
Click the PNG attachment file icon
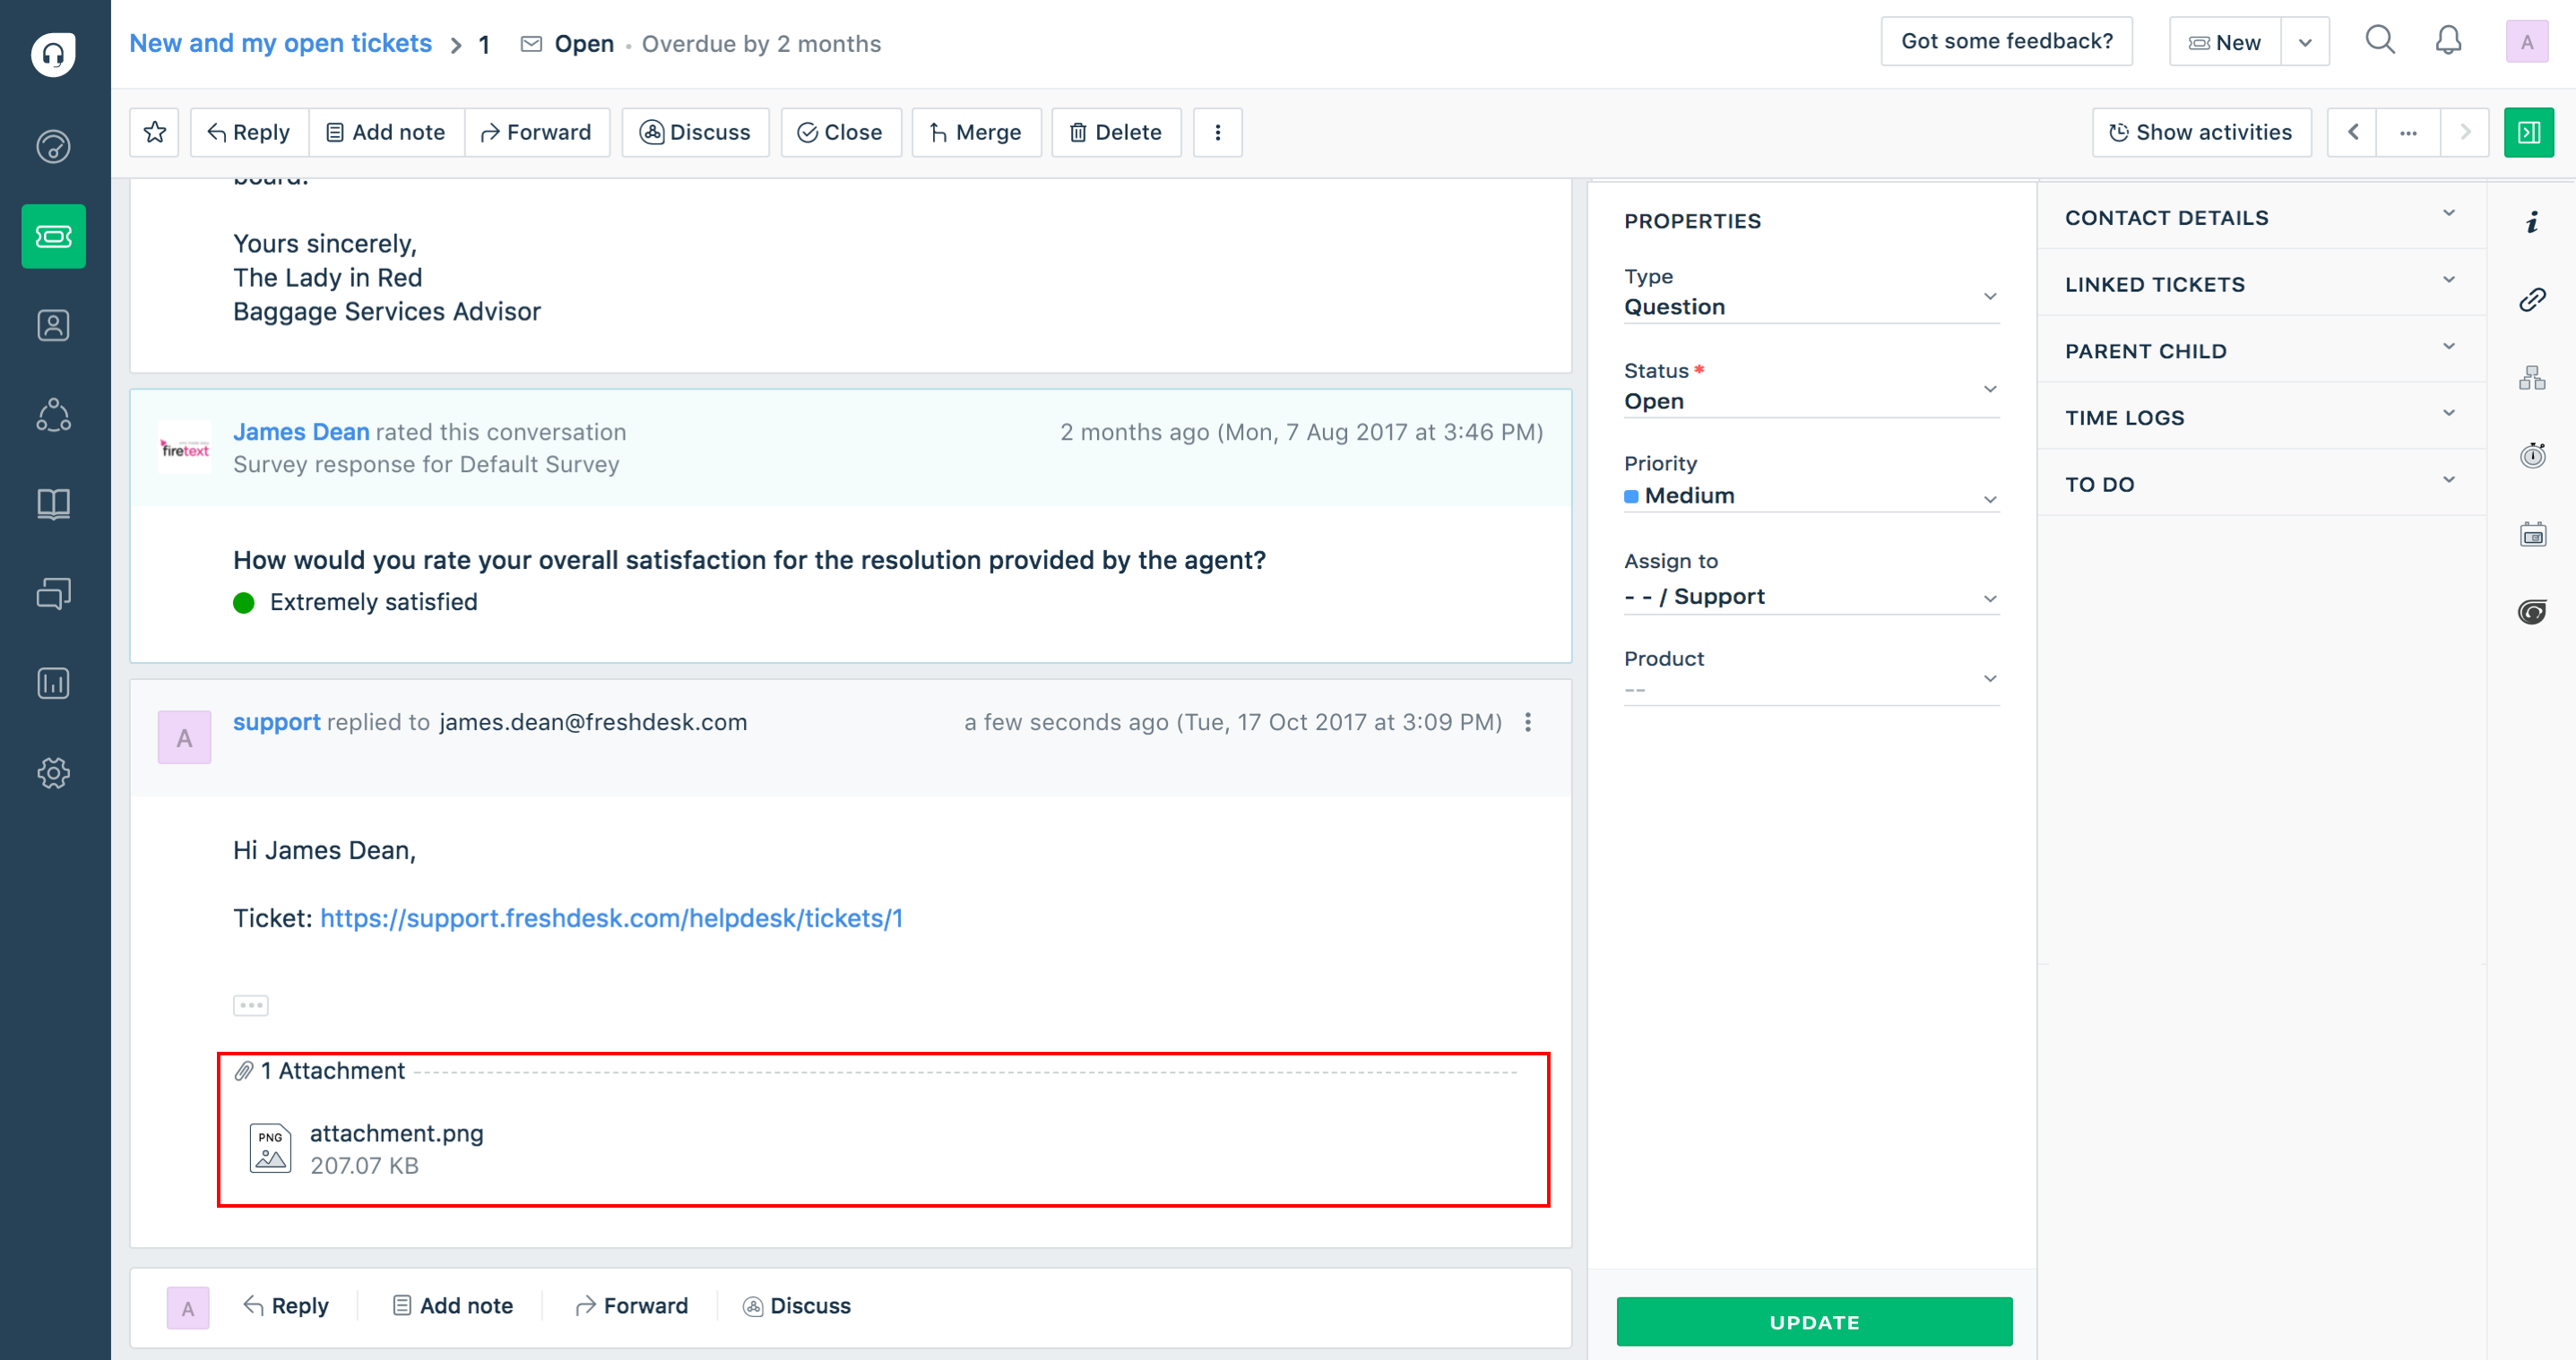point(270,1149)
